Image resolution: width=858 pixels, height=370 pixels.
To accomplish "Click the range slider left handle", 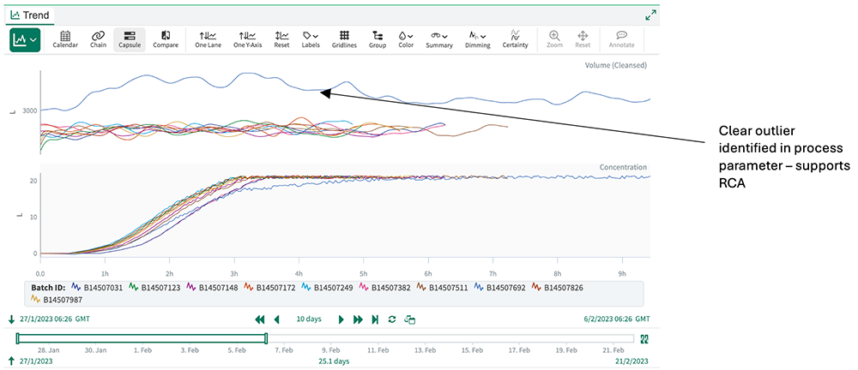I will 18,339.
